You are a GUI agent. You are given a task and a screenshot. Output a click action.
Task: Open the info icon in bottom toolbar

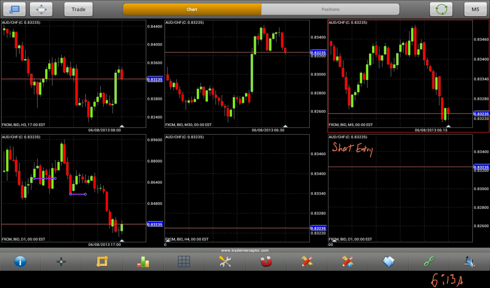(x=20, y=261)
